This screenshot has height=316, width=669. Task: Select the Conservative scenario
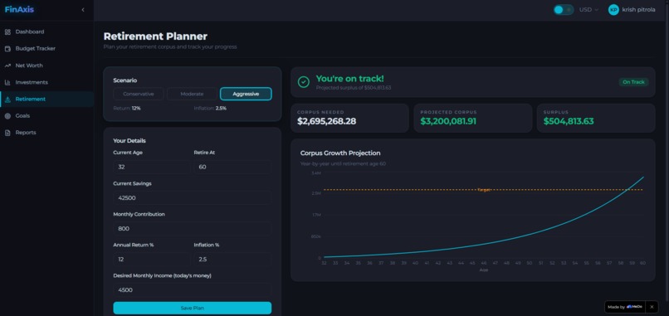coord(139,94)
